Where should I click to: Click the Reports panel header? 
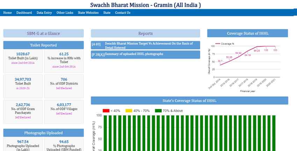tap(145, 33)
